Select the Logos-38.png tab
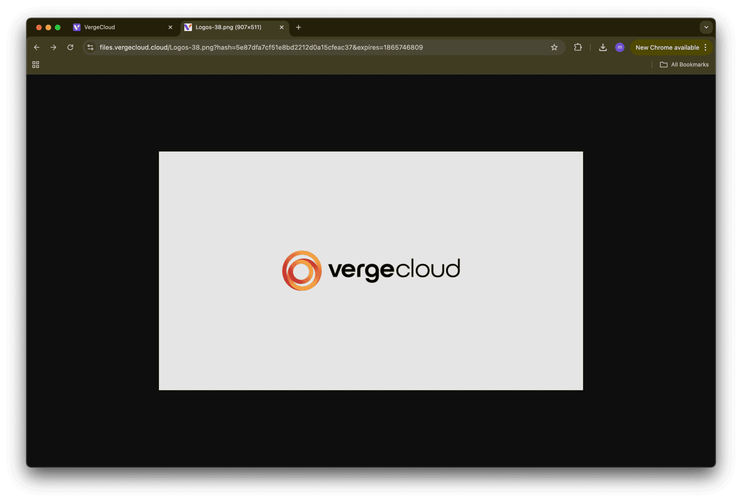The image size is (742, 502). (x=235, y=27)
